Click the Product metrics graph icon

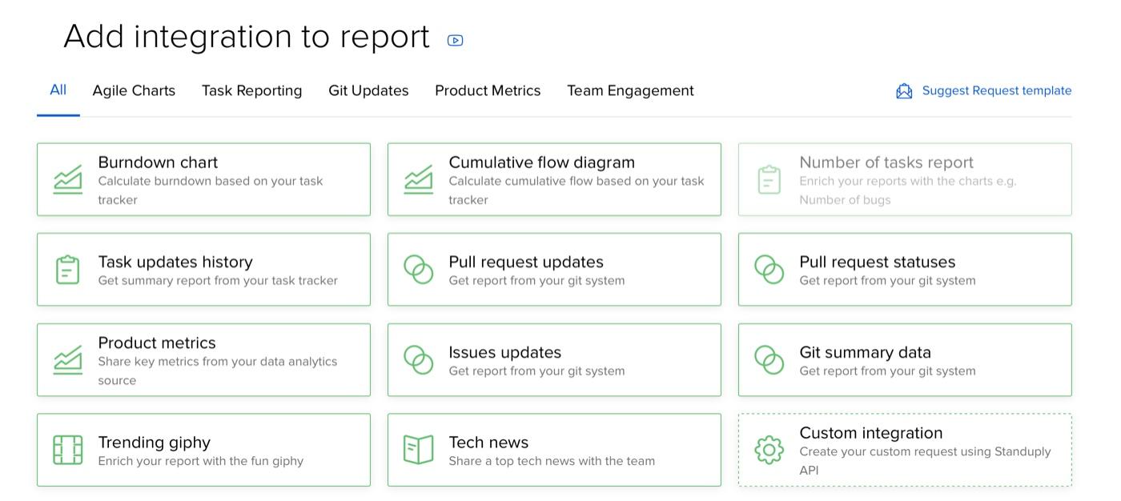tap(68, 360)
